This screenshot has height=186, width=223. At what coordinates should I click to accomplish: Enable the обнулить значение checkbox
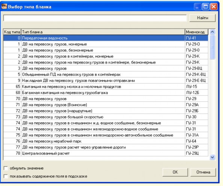[6, 168]
